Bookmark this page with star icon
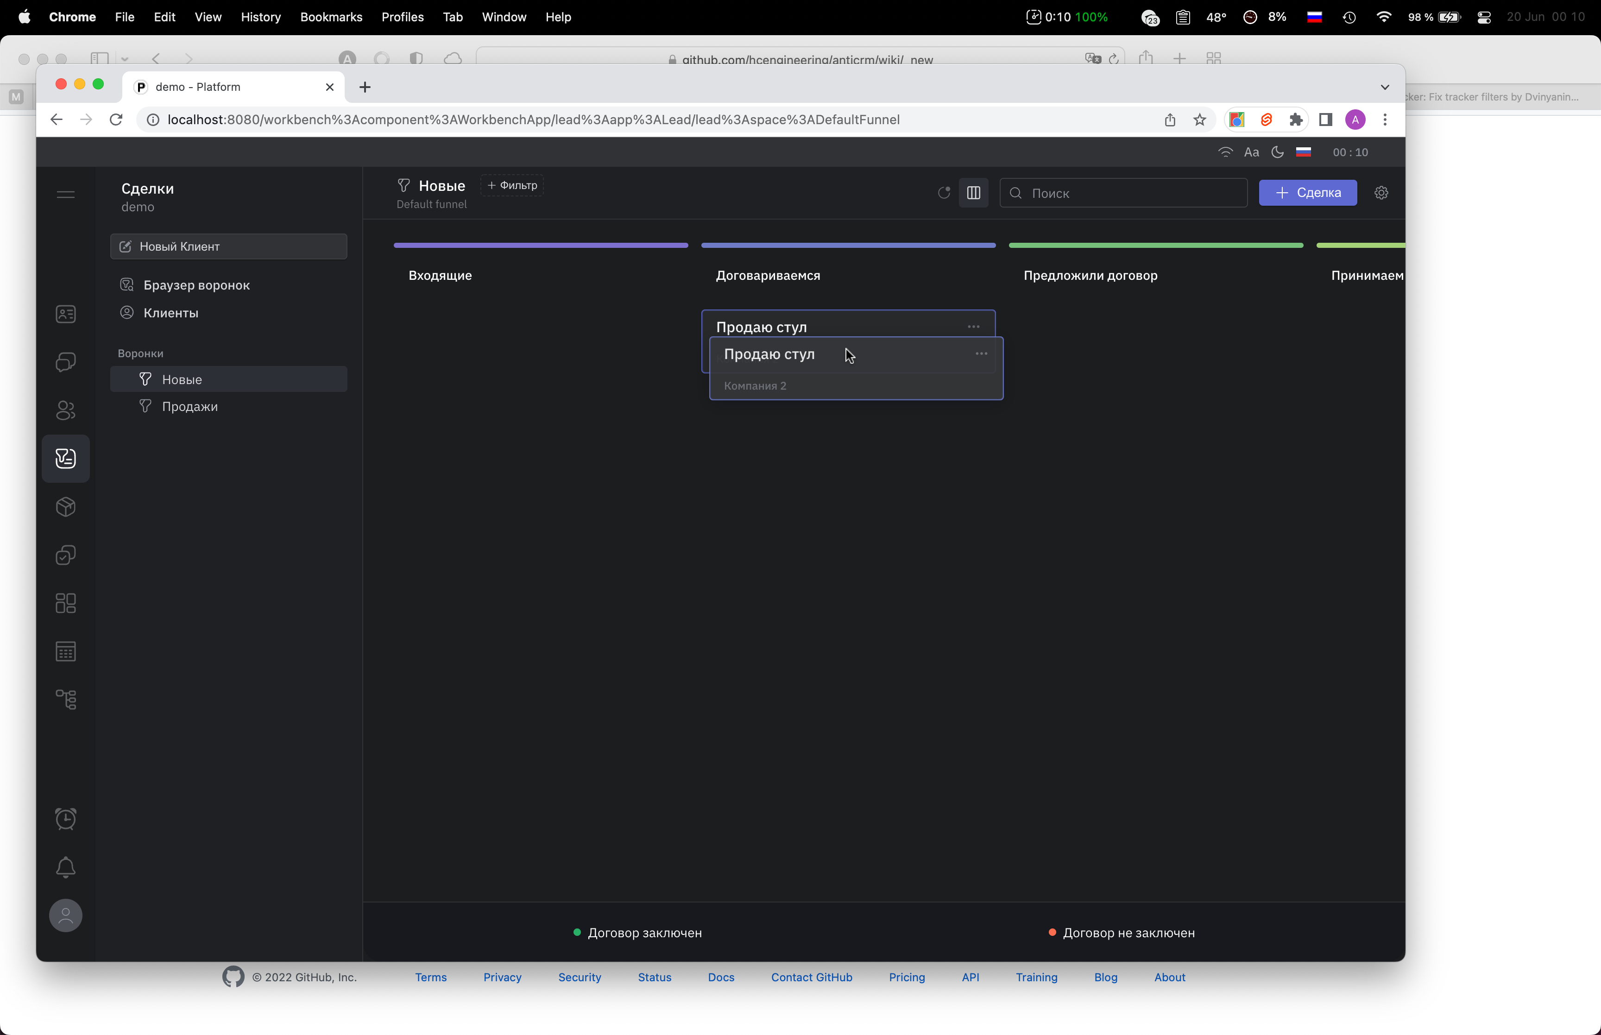 [x=1200, y=120]
